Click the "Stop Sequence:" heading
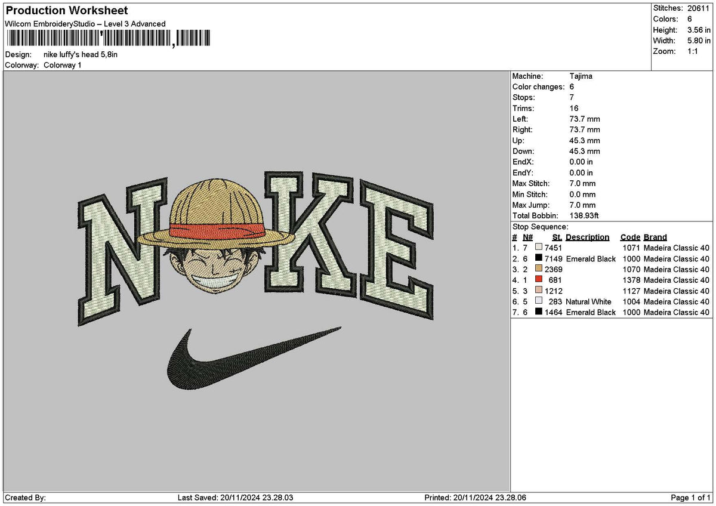The height and width of the screenshot is (506, 716). coord(541,227)
